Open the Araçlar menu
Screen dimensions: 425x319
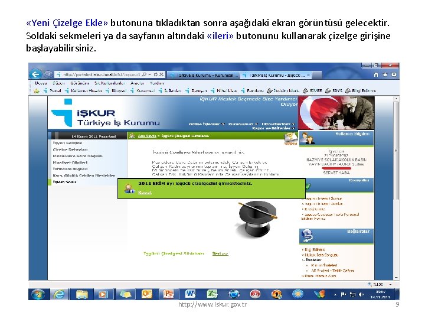tap(137, 83)
